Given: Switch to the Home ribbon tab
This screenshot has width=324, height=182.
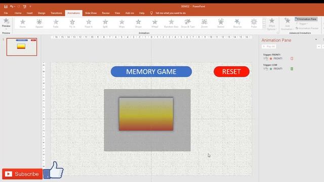Looking at the screenshot, I should point(18,13).
